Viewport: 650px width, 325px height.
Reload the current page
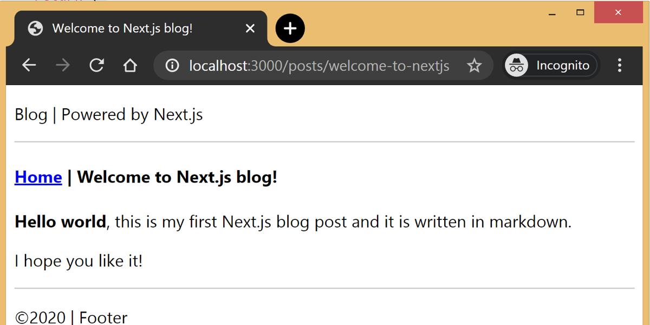click(x=96, y=66)
